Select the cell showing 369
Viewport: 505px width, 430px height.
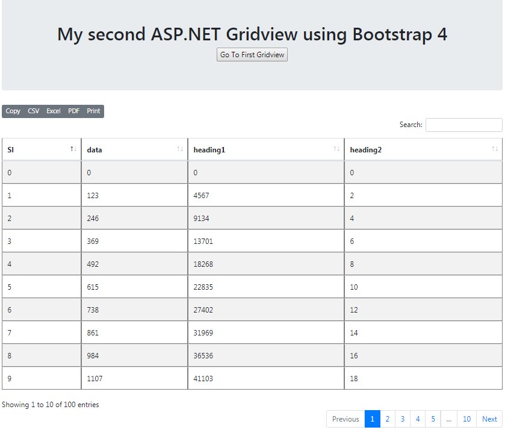(135, 241)
